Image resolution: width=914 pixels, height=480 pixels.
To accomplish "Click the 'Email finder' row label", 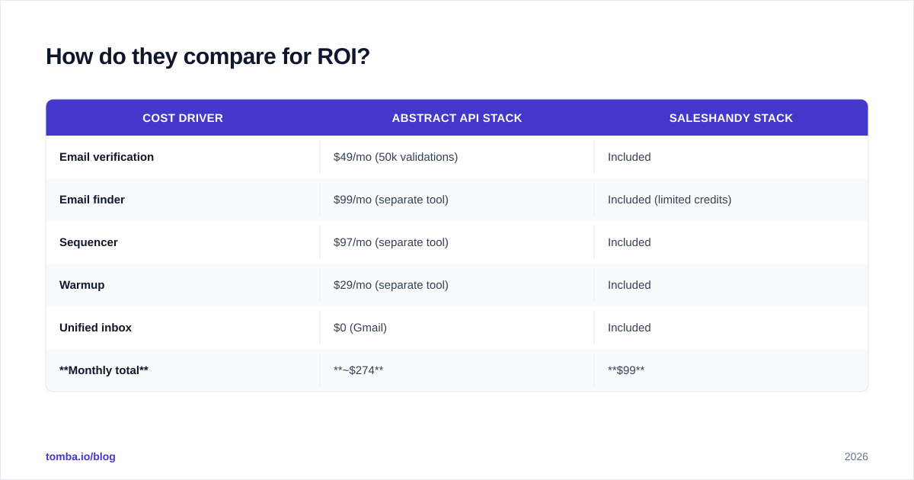I will [92, 200].
